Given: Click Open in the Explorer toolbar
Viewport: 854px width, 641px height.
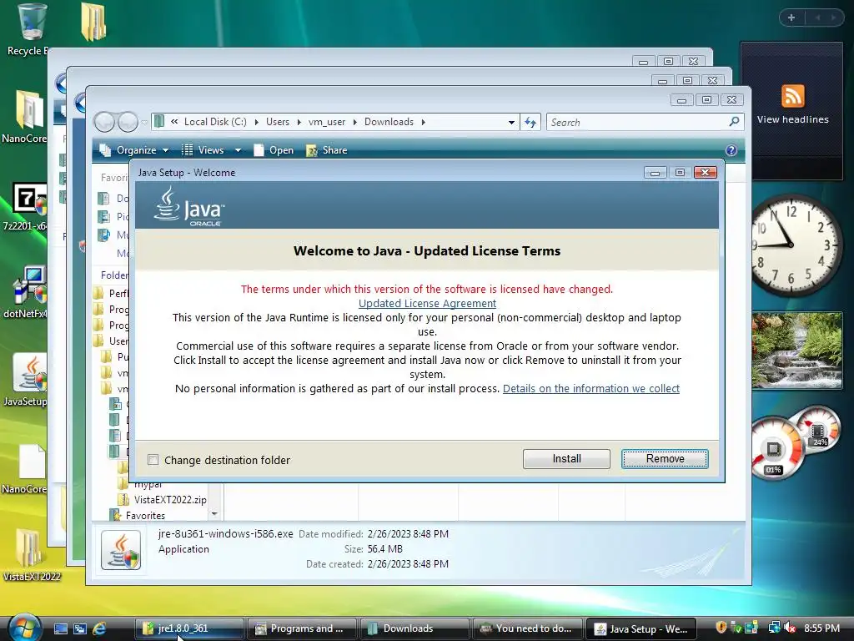Looking at the screenshot, I should (274, 150).
